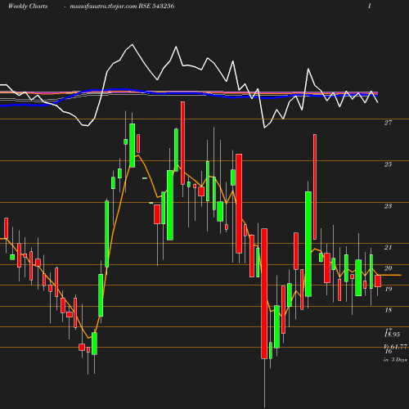The height and width of the screenshot is (409, 409).
Task: Click the "27" price axis label
Action: (x=388, y=123)
